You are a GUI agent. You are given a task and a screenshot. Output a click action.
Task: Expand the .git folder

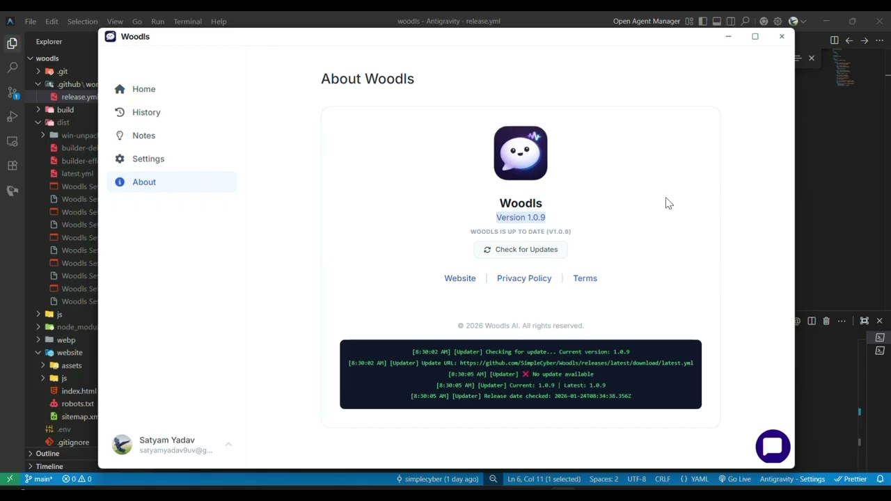coord(61,72)
